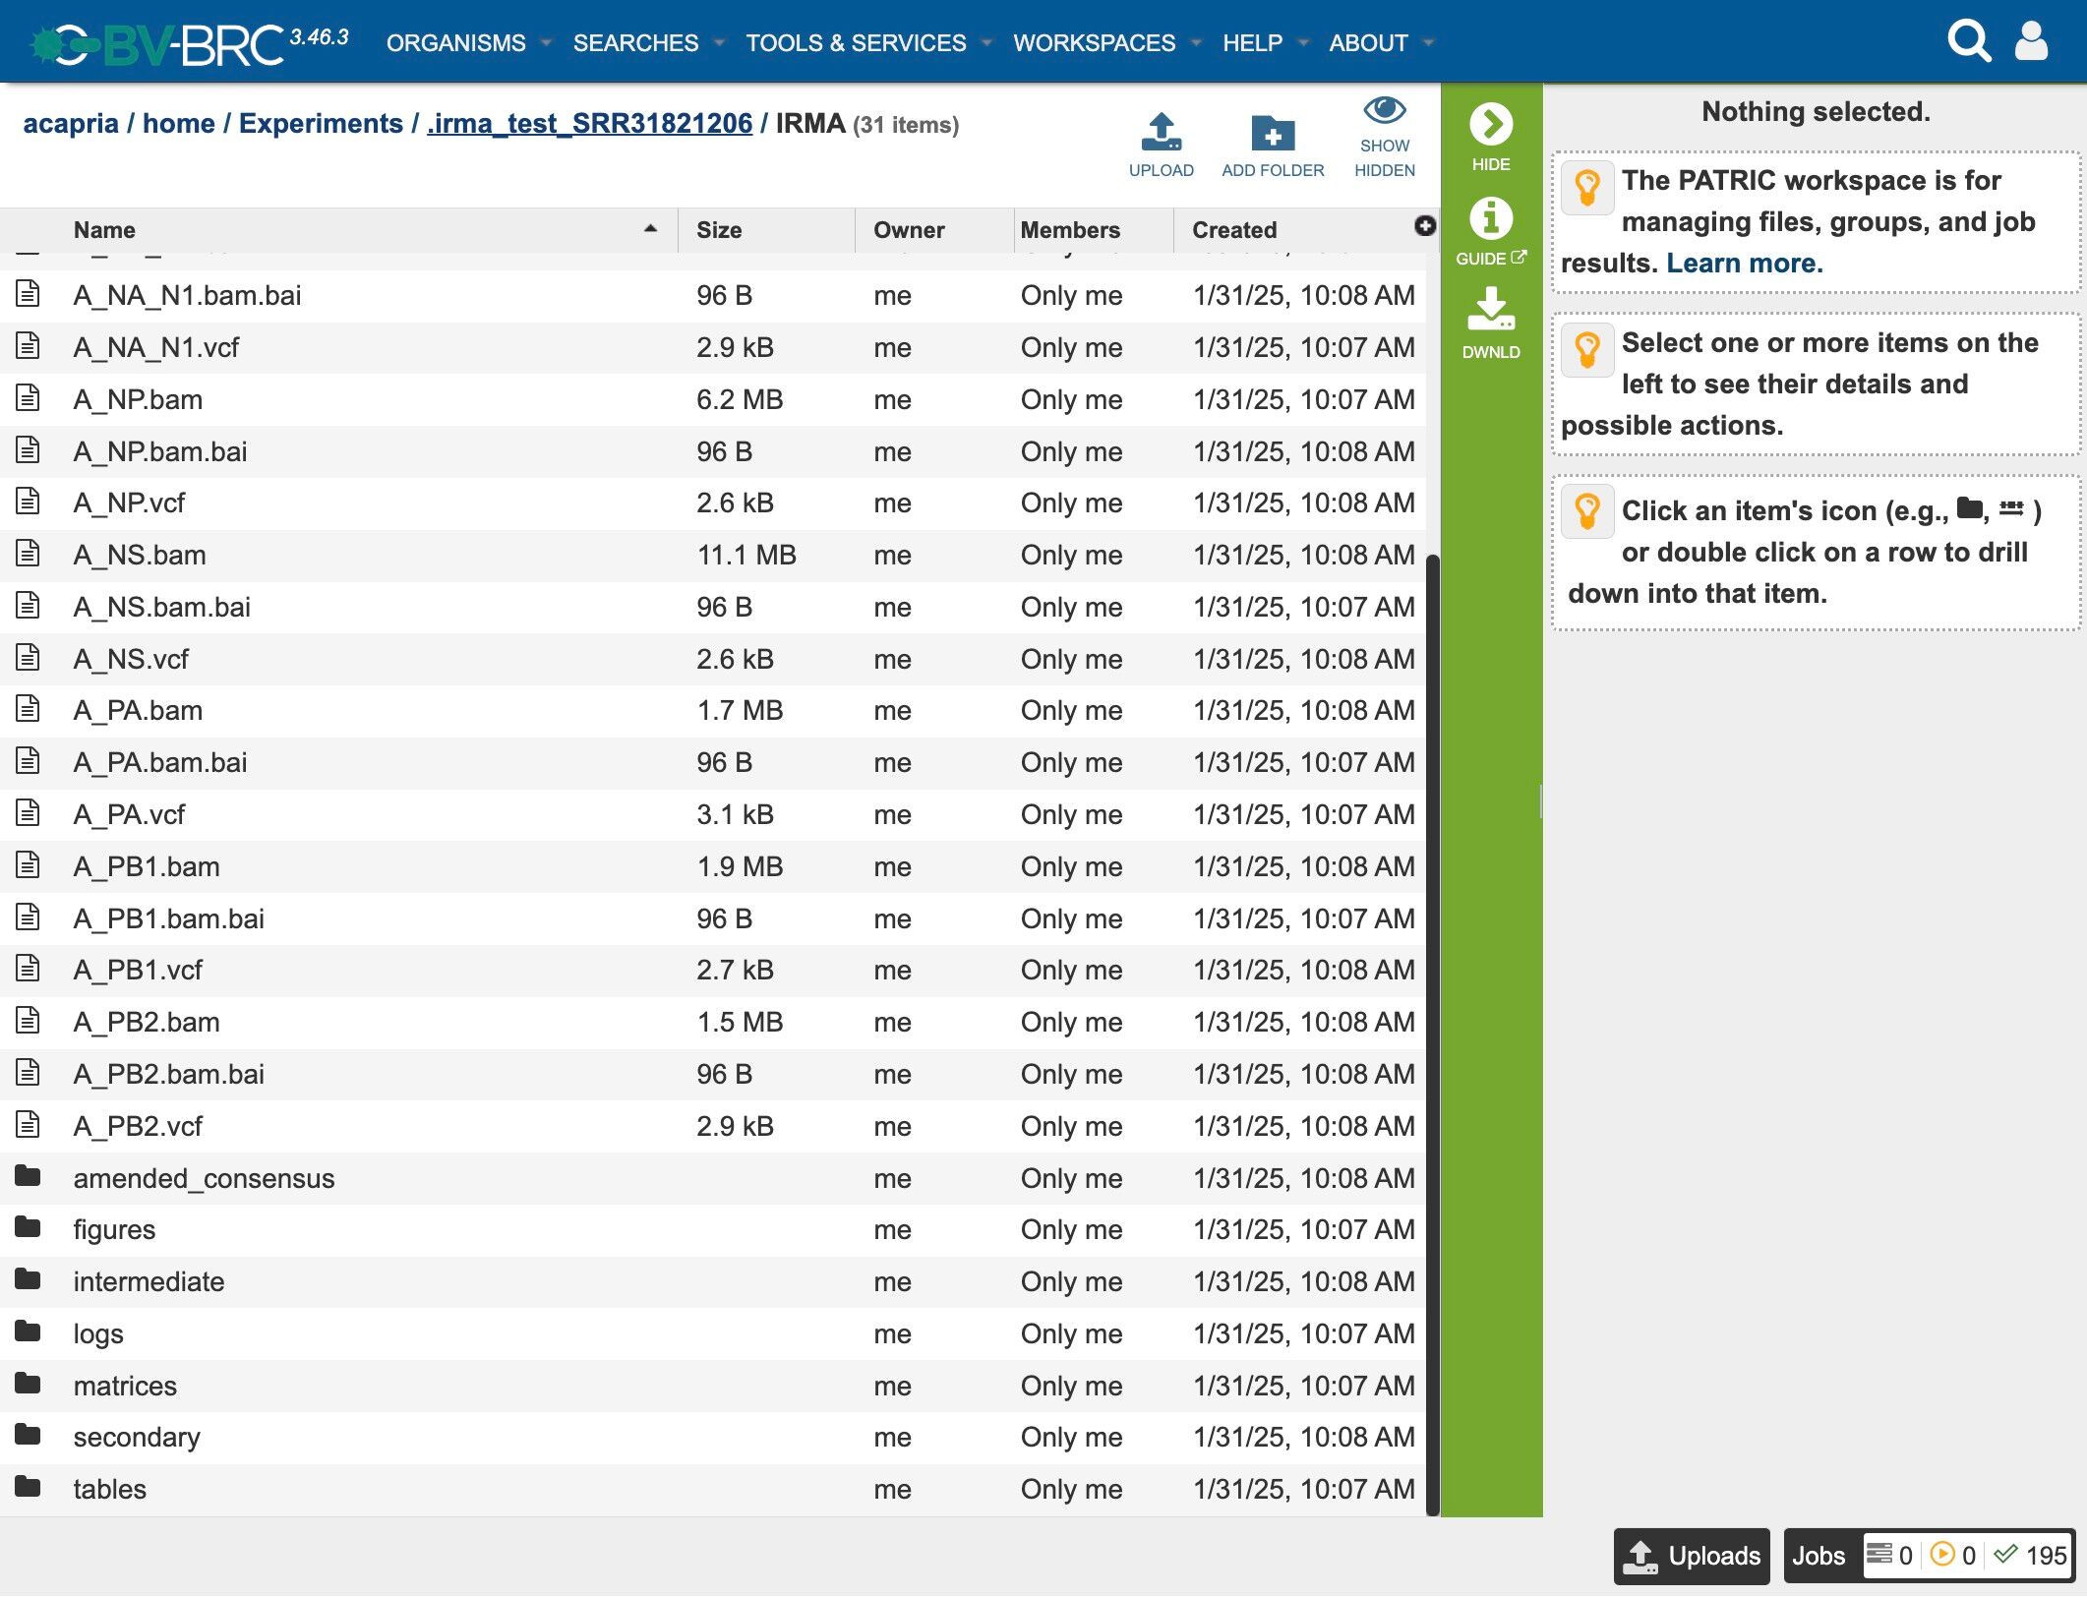Open the Guide info icon
2087x1597 pixels.
(1490, 218)
